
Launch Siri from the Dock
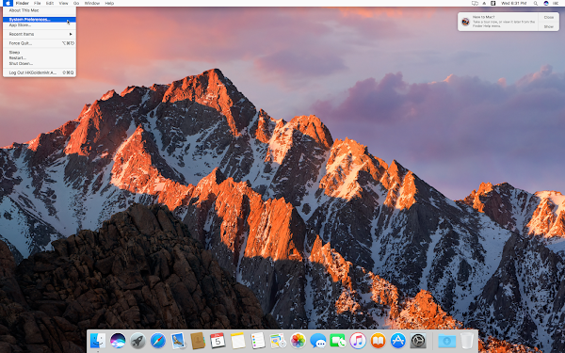[x=118, y=341]
